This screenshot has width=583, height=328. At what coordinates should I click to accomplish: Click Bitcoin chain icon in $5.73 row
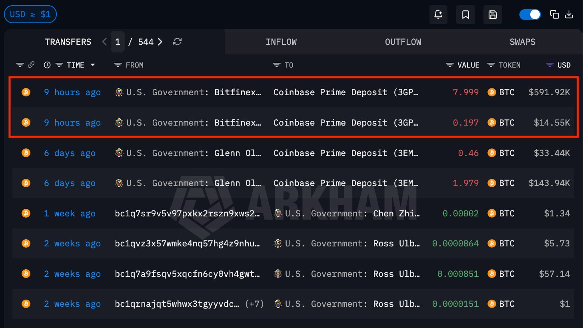[26, 243]
